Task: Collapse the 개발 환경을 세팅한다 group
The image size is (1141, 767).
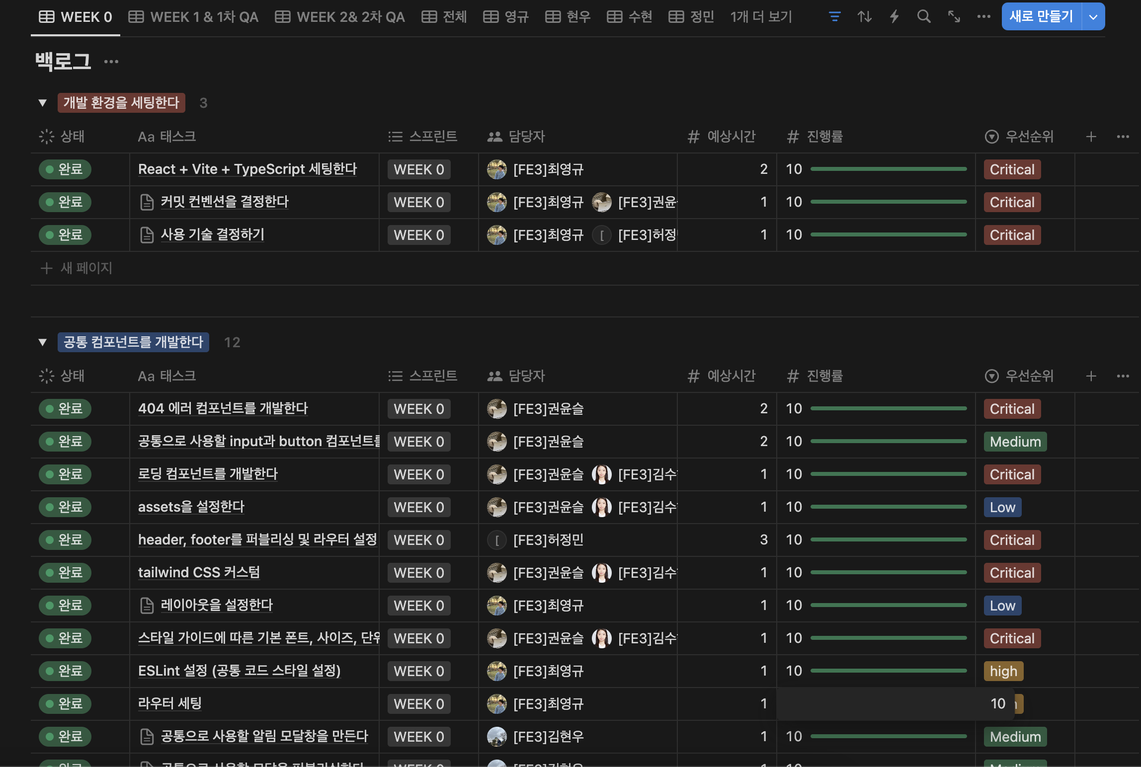Action: pos(43,103)
